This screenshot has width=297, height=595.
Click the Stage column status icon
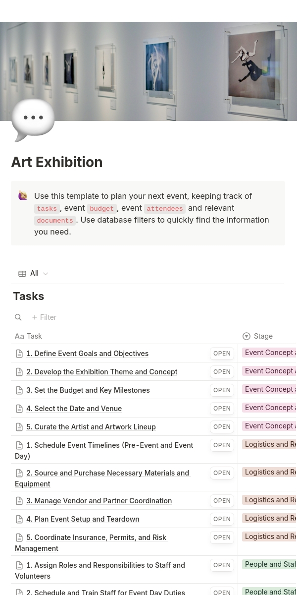pos(247,336)
